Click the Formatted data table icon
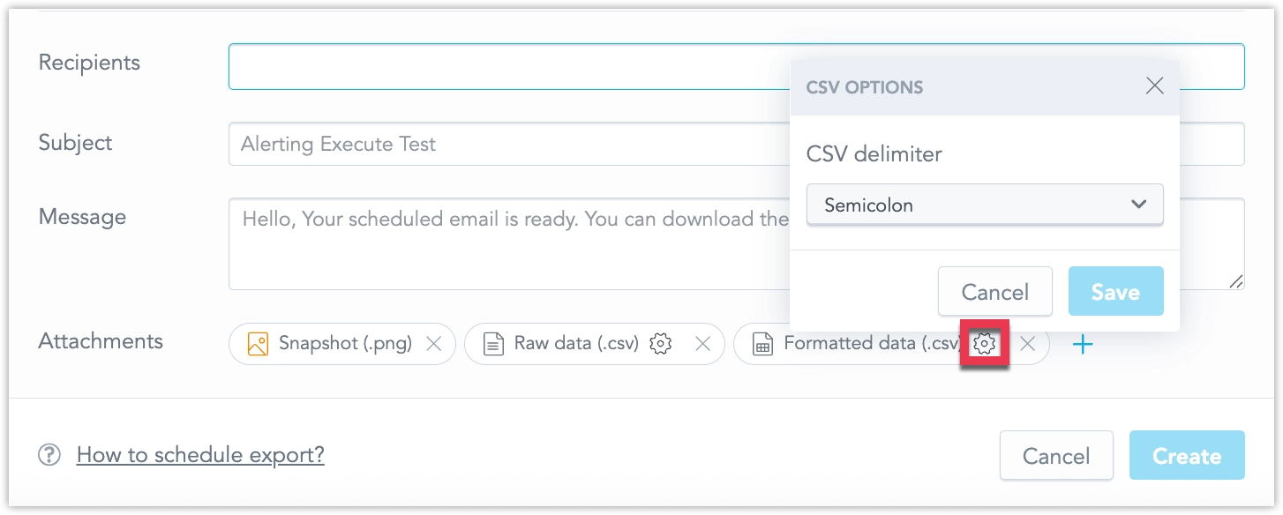The image size is (1283, 515). point(762,344)
